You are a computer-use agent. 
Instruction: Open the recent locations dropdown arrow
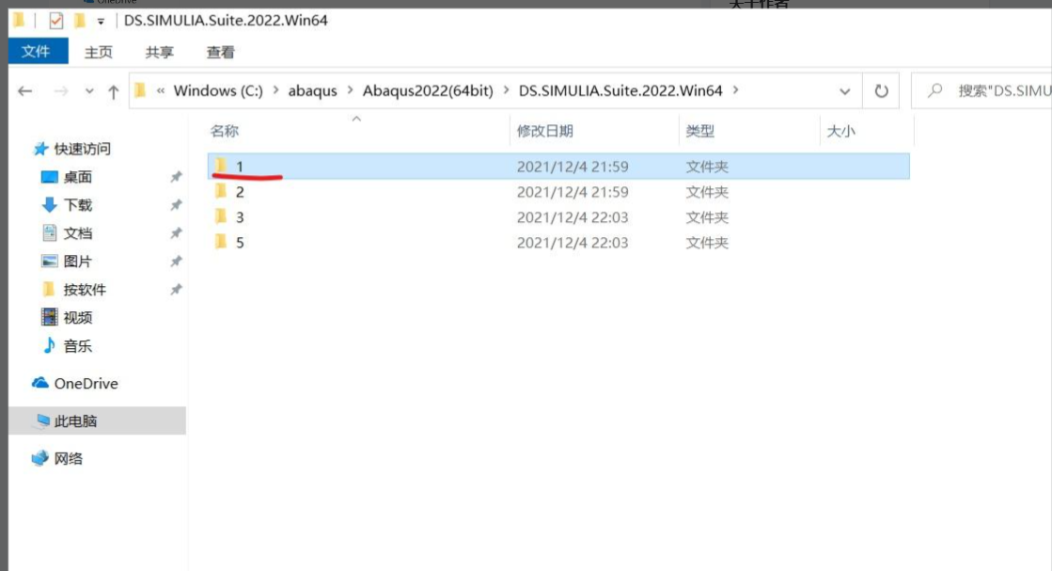(x=89, y=91)
